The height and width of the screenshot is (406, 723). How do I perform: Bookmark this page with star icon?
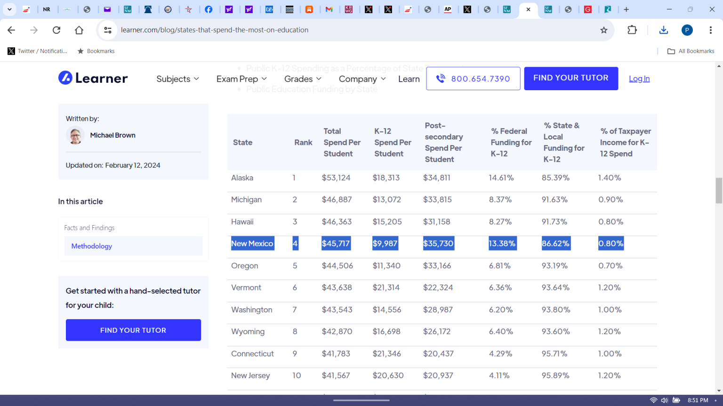click(x=604, y=30)
